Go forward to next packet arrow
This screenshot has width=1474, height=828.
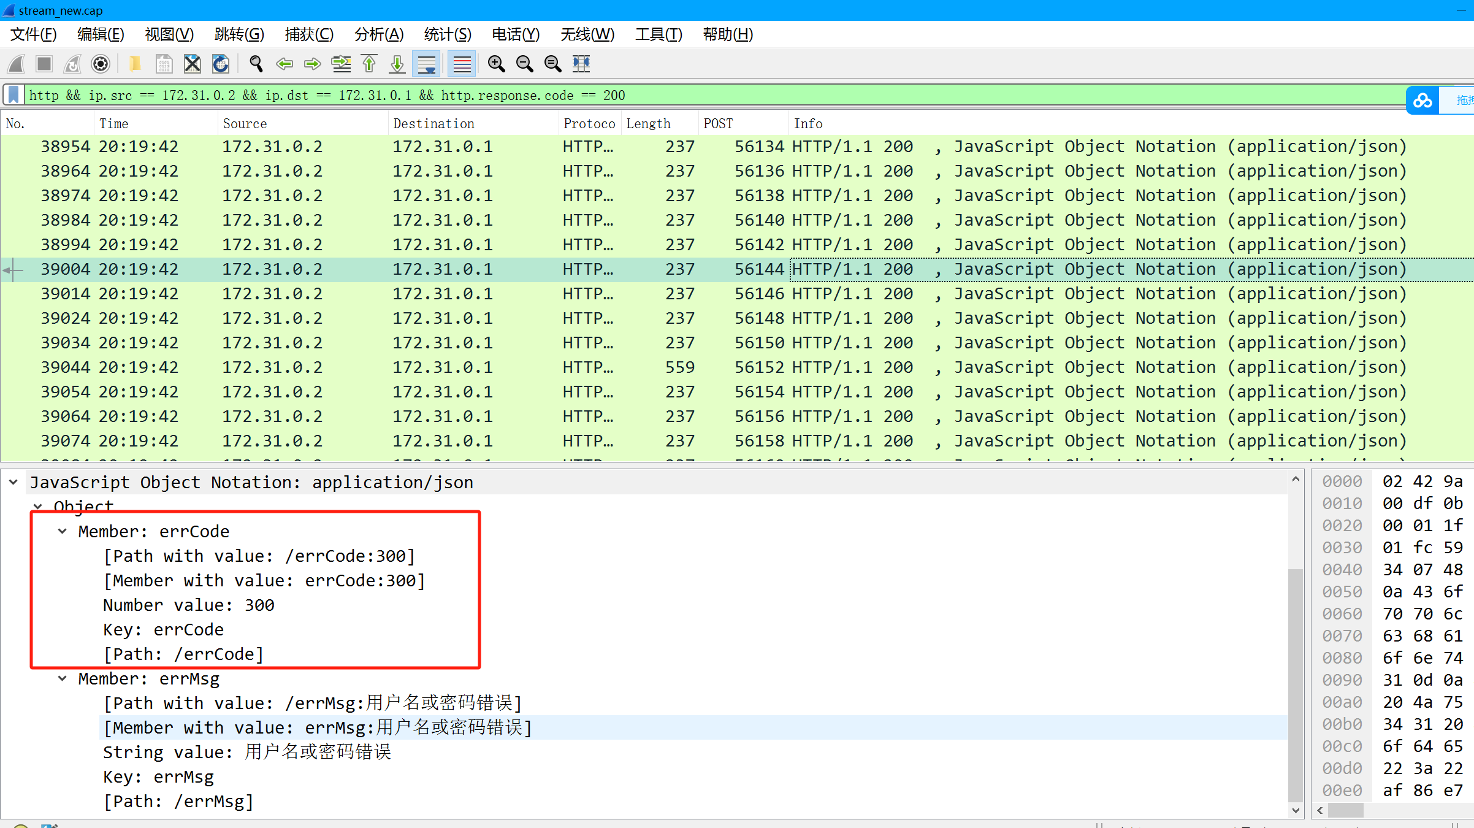313,64
